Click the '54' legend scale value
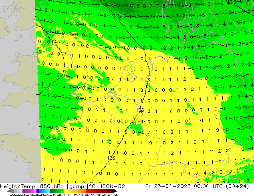 click(x=115, y=195)
